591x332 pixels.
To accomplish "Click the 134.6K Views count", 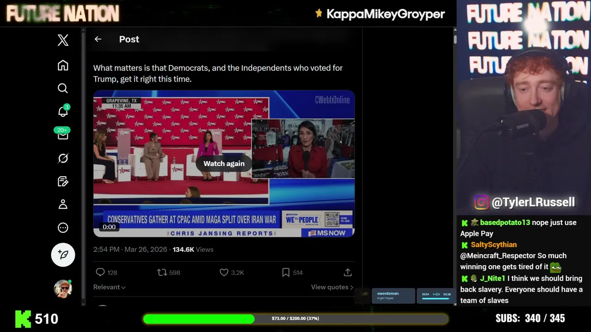I will coord(193,249).
